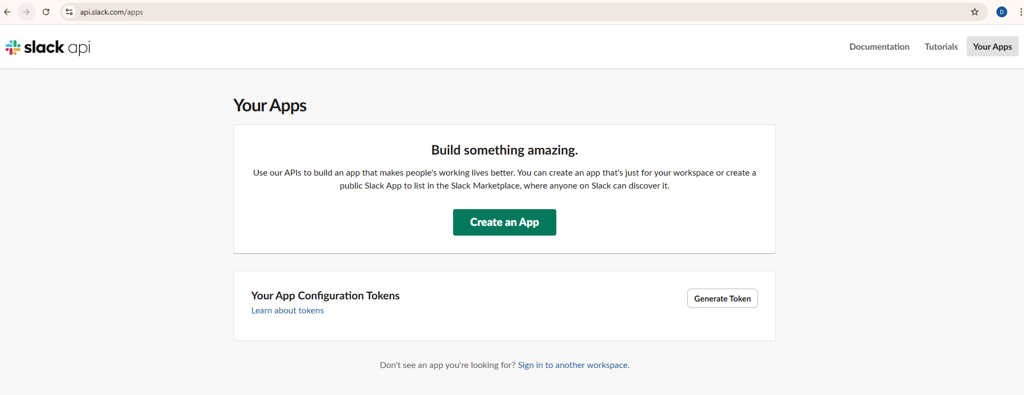
Task: Open the Learn about tokens link
Action: [x=288, y=311]
